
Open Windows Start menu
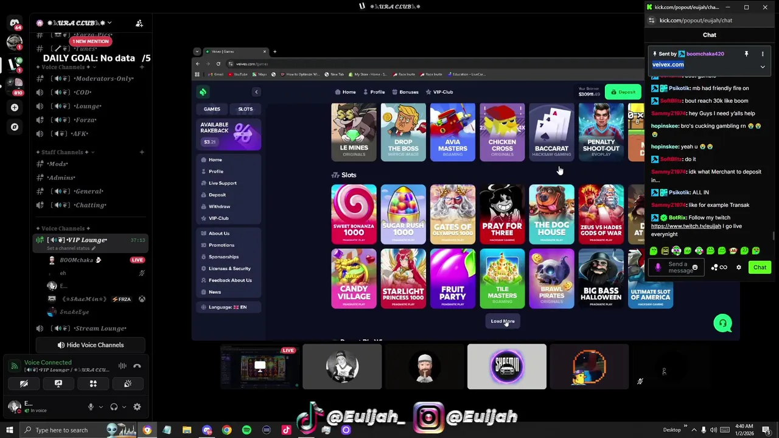coord(10,430)
